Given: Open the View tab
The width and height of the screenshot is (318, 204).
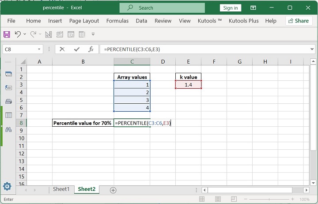Looking at the screenshot, I should coord(185,21).
